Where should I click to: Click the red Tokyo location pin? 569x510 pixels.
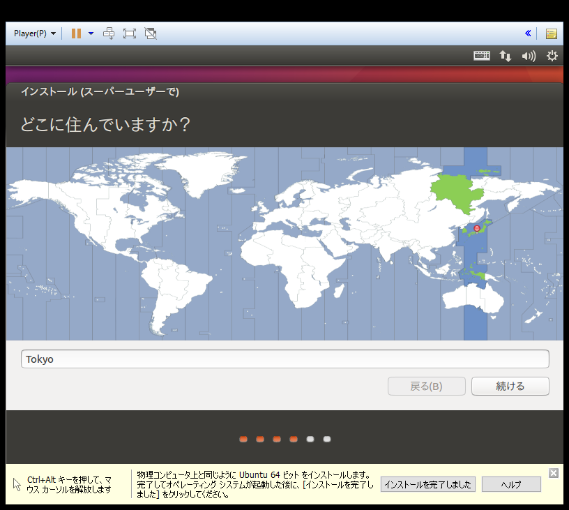point(477,228)
